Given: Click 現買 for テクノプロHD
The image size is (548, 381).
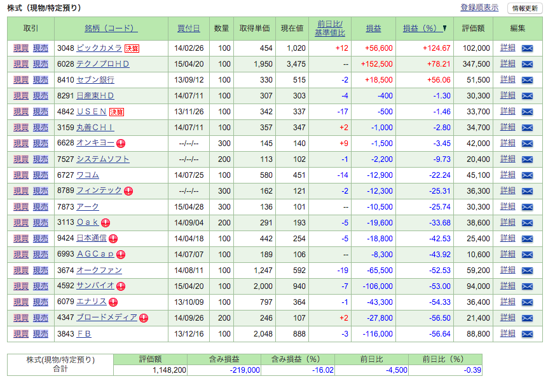Looking at the screenshot, I should coord(21,64).
